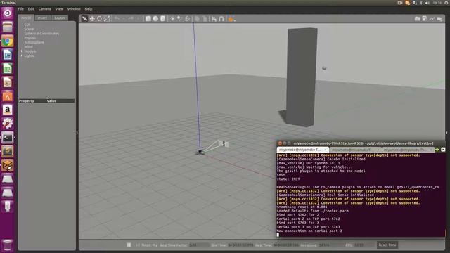450x253 pixels.
Task: Insert a cylinder shape
Action: pyautogui.click(x=162, y=19)
